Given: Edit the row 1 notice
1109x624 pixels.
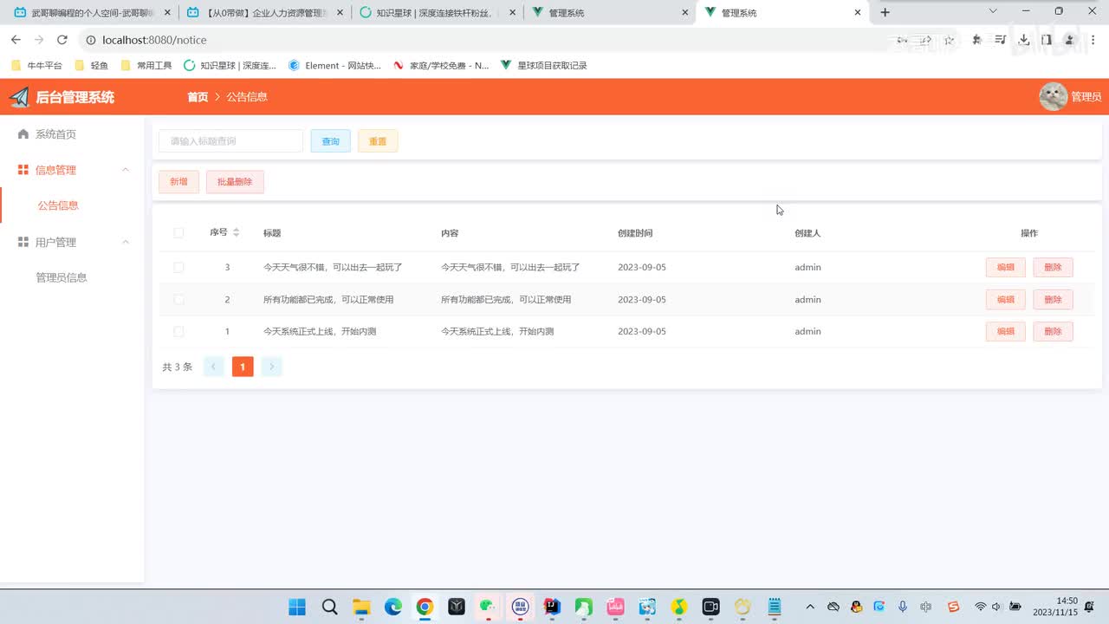Looking at the screenshot, I should pos(1006,331).
